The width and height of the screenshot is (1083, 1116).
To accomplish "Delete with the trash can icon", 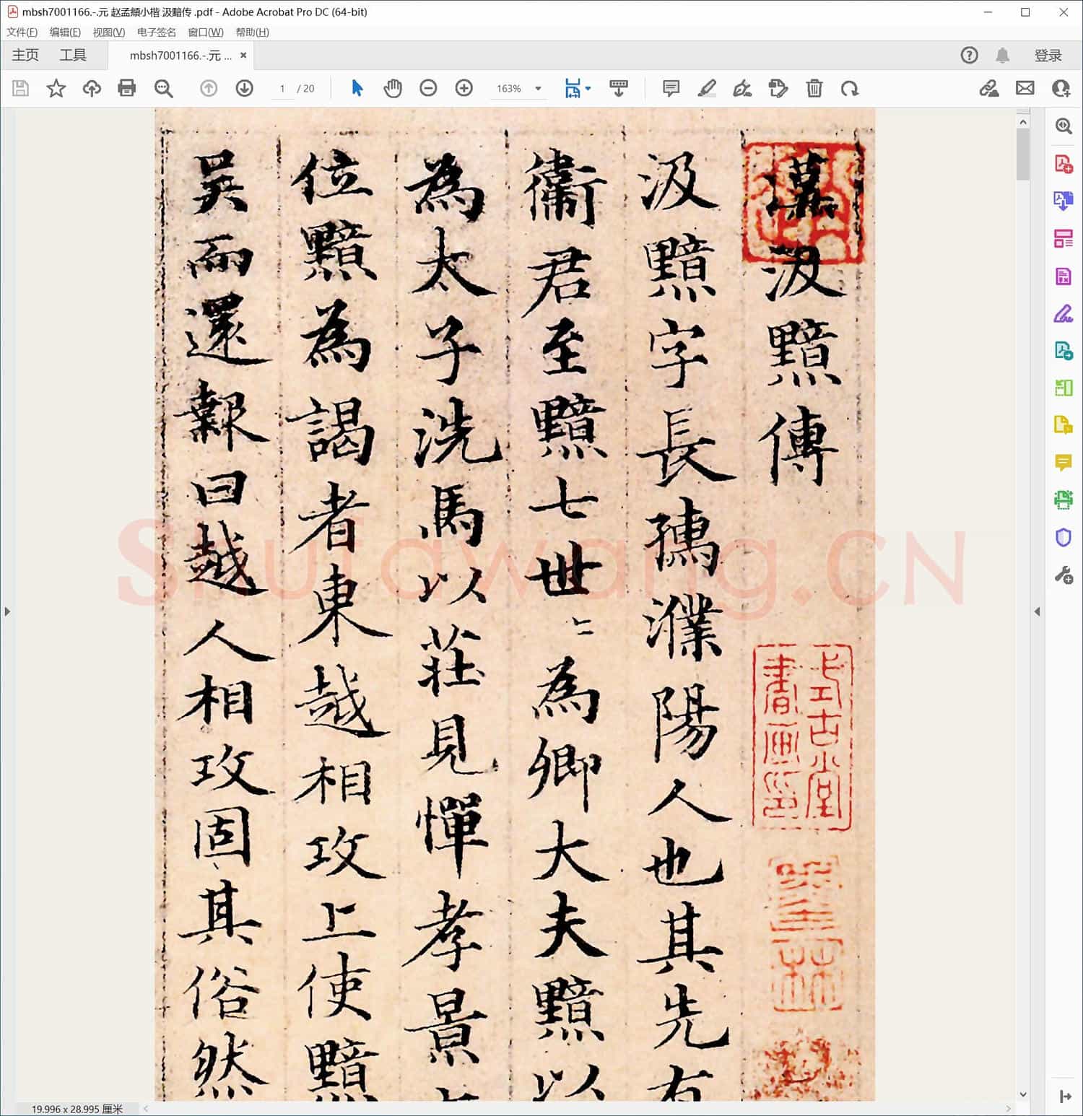I will coord(814,88).
